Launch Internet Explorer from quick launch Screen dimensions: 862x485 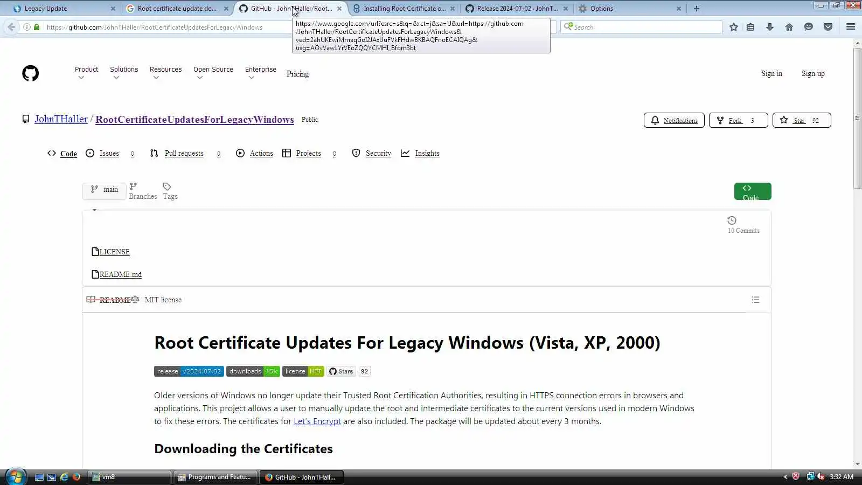point(64,477)
